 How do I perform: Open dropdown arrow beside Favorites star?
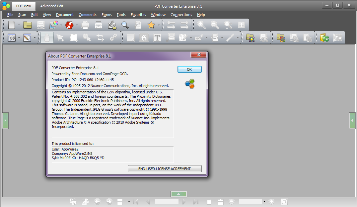(159, 25)
